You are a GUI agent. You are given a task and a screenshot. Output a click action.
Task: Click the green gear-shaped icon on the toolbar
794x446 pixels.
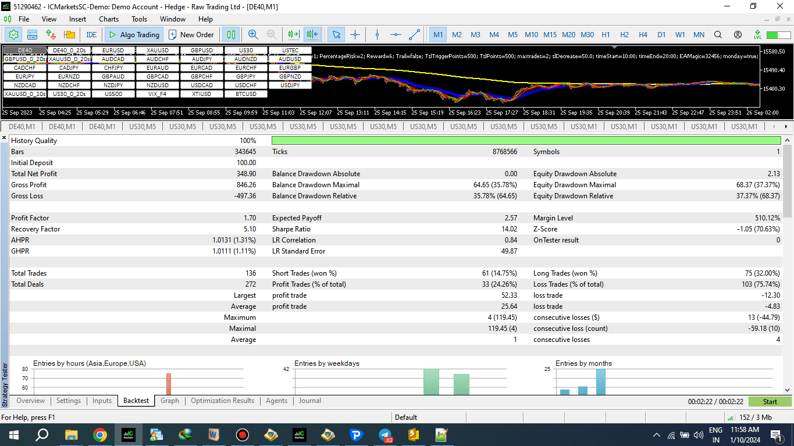point(13,34)
